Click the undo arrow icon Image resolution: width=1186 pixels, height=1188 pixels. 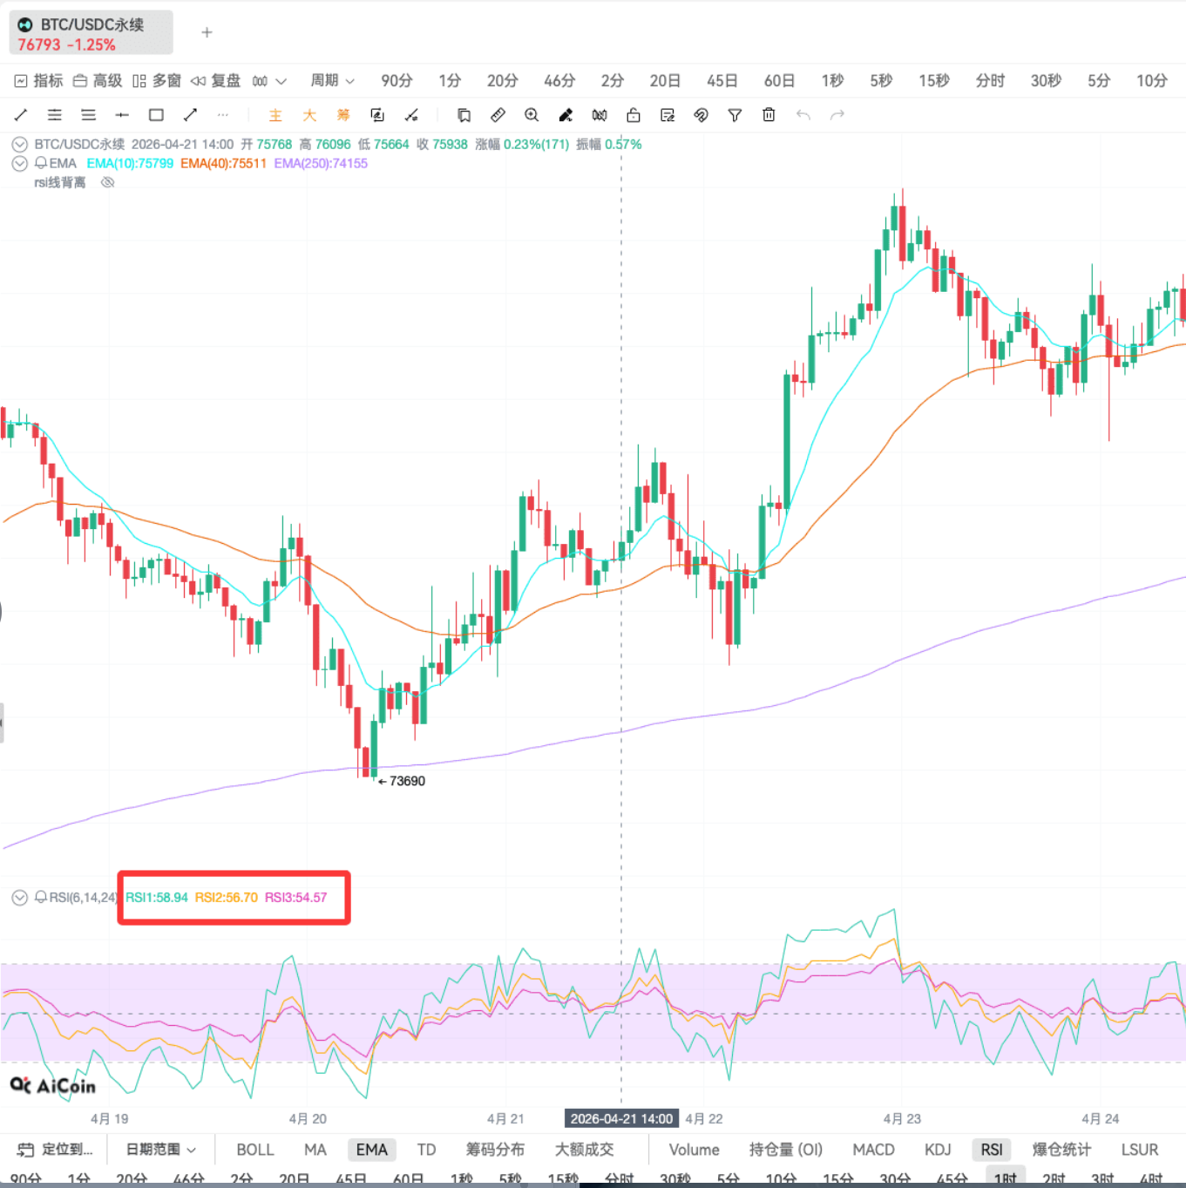point(803,114)
